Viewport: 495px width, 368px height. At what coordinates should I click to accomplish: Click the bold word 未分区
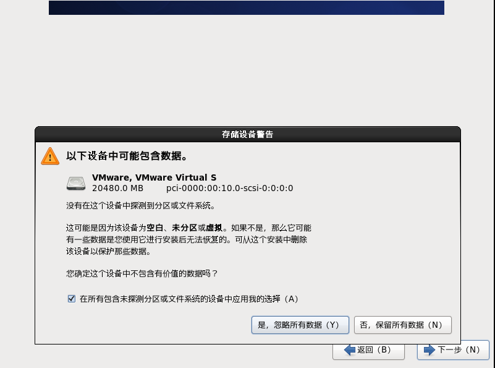pos(184,228)
